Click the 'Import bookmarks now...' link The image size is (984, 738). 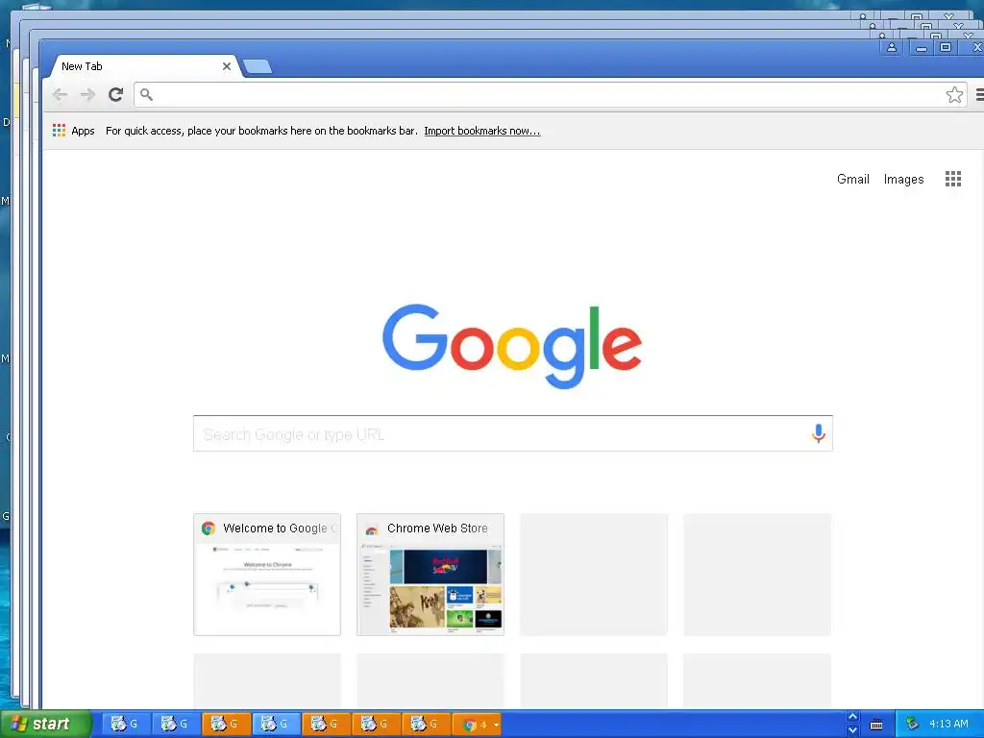pyautogui.click(x=482, y=131)
